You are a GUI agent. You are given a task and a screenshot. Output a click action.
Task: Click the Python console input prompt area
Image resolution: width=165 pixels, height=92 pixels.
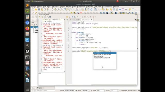click(52, 79)
